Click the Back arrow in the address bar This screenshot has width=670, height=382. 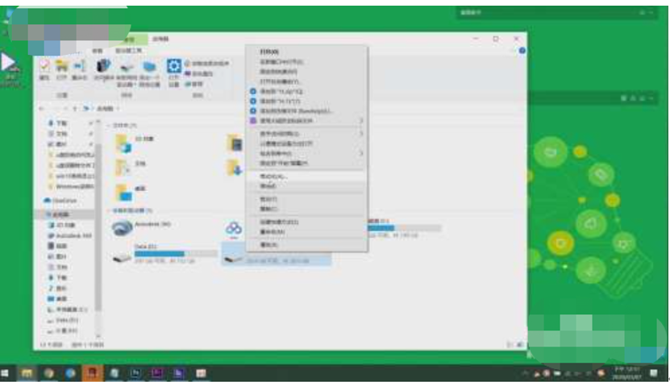coord(42,107)
